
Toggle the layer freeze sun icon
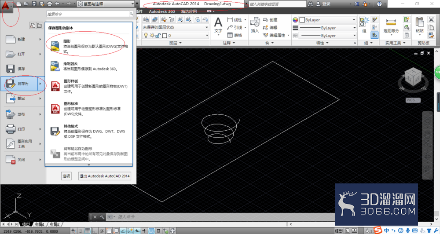point(152,35)
